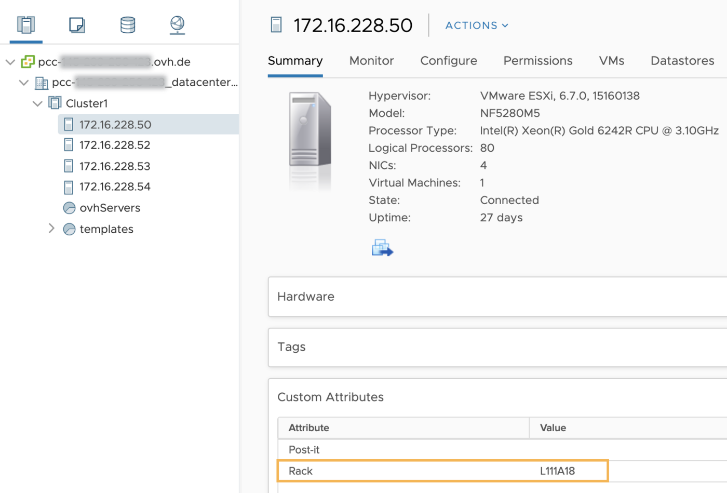
Task: Select the Rack custom attribute row
Action: coord(442,471)
